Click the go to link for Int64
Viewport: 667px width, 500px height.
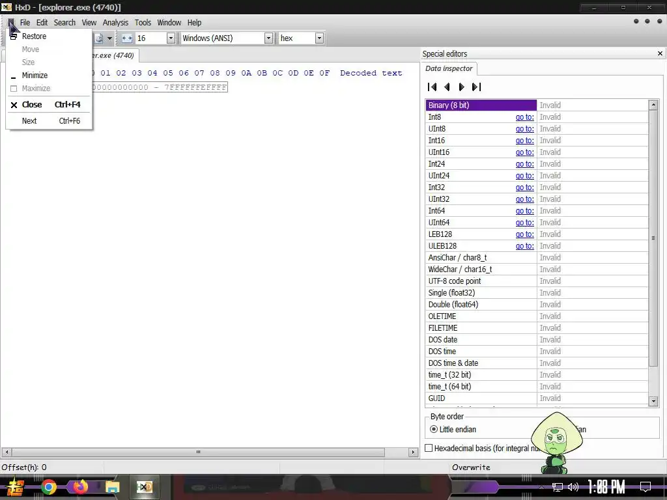pyautogui.click(x=524, y=211)
